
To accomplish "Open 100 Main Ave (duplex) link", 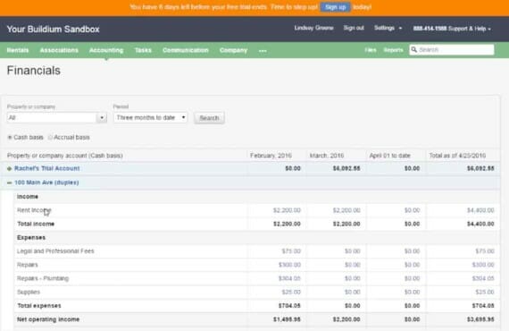I will click(x=46, y=182).
